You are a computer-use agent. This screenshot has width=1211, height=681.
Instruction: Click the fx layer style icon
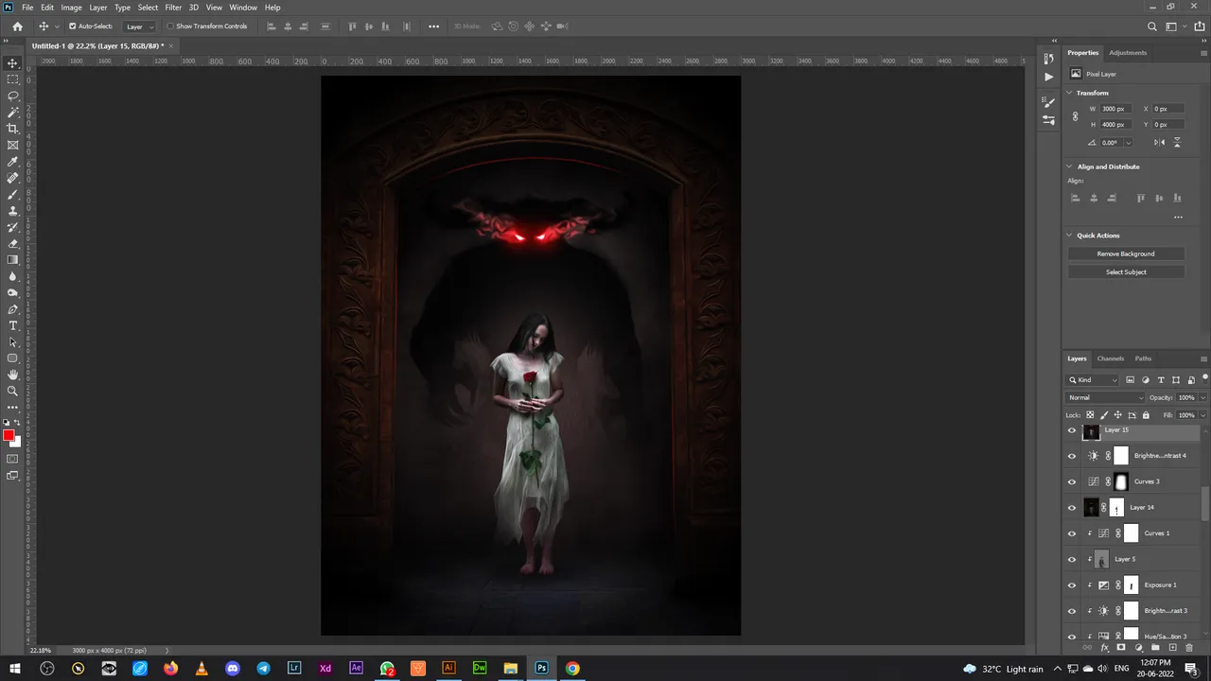pyautogui.click(x=1105, y=648)
